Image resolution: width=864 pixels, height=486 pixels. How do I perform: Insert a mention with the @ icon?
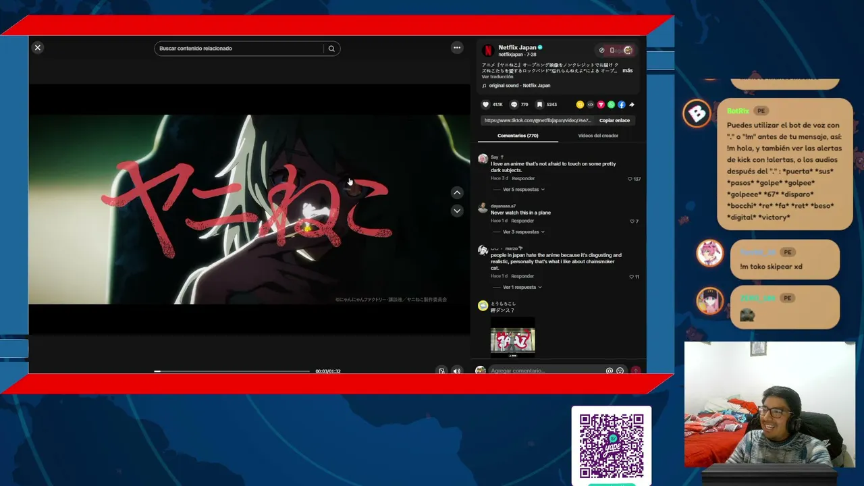[610, 371]
